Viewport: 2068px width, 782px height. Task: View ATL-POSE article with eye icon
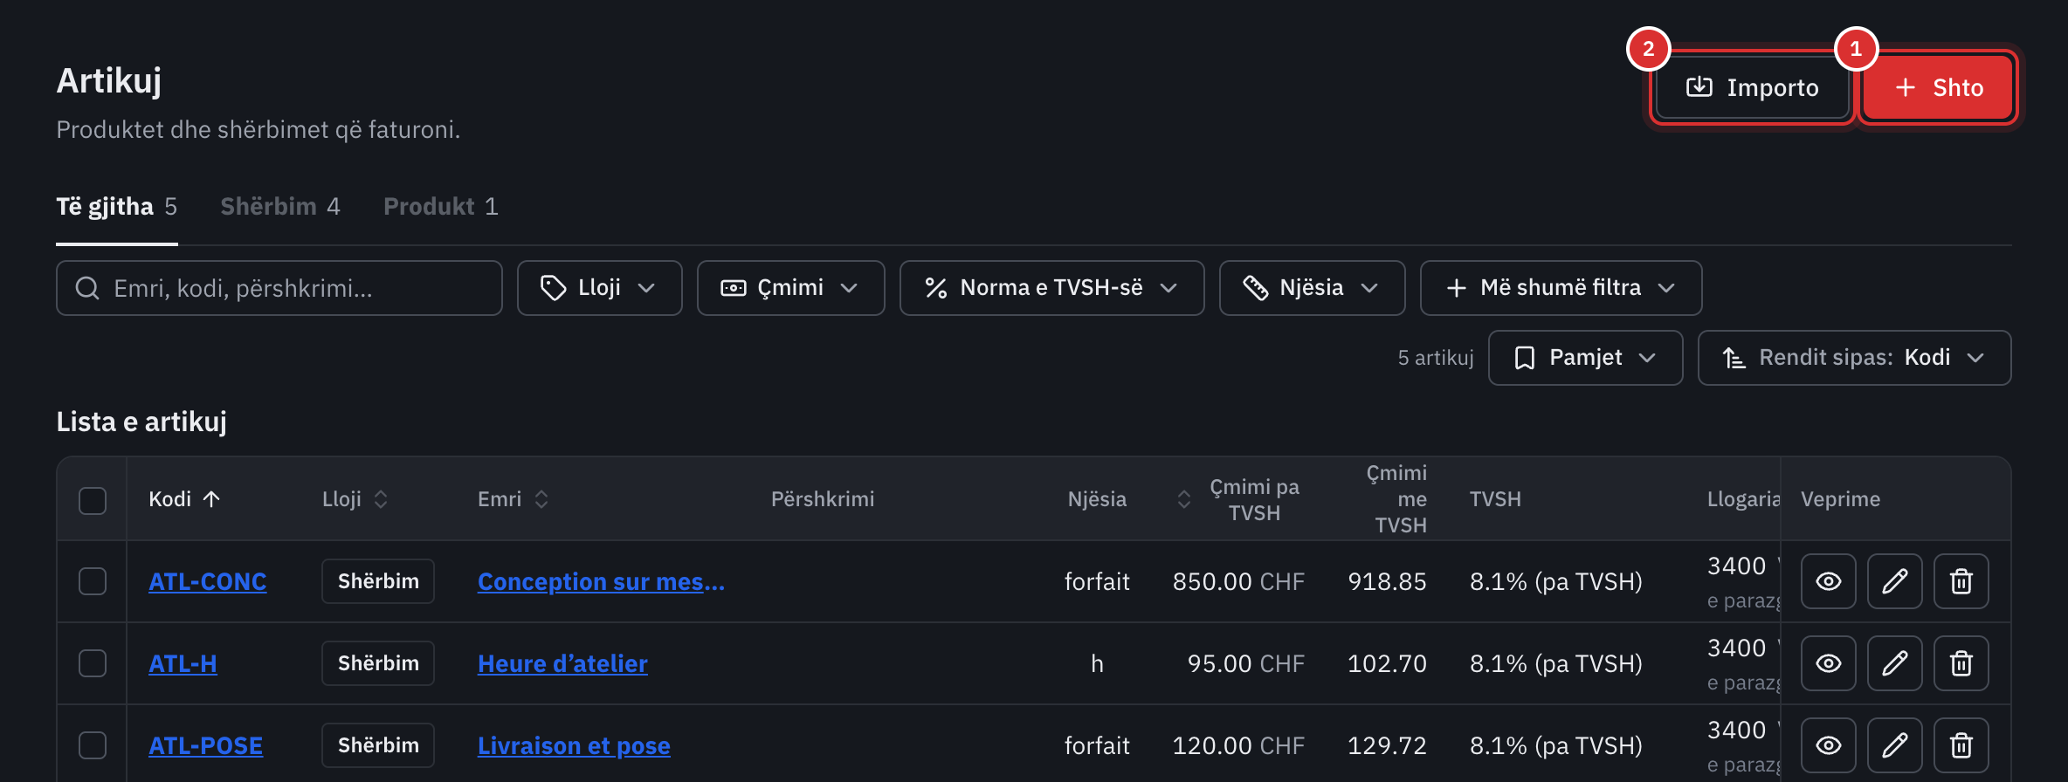click(1829, 745)
